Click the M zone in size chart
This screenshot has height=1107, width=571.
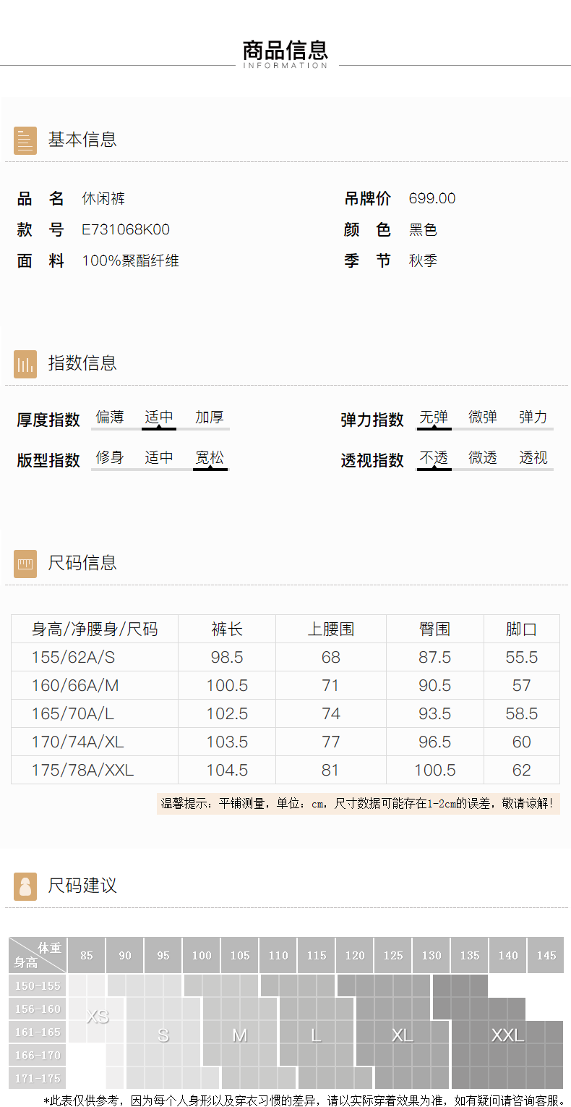click(x=239, y=1035)
